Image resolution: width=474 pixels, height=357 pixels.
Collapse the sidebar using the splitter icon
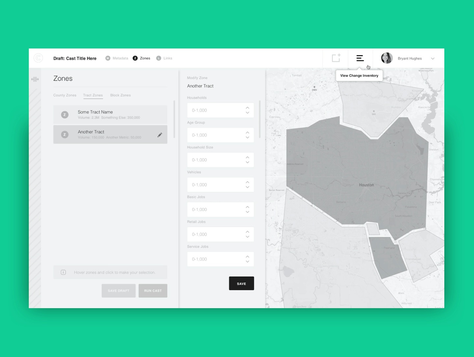(35, 79)
